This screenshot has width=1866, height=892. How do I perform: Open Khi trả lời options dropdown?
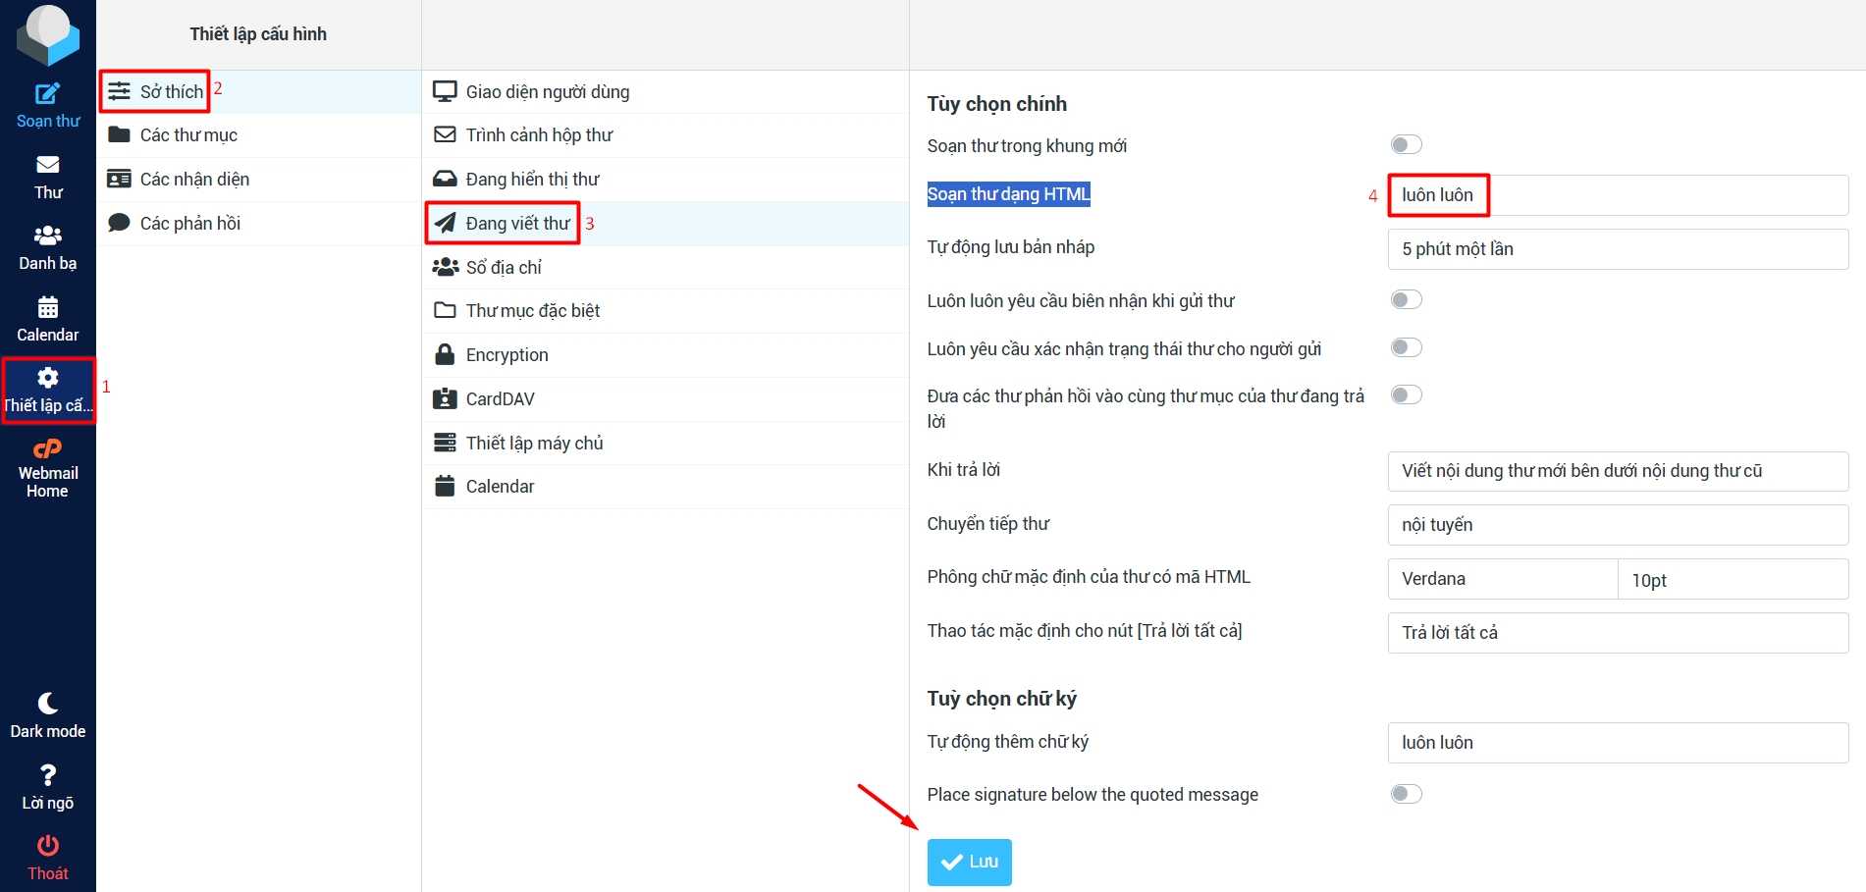pos(1617,471)
